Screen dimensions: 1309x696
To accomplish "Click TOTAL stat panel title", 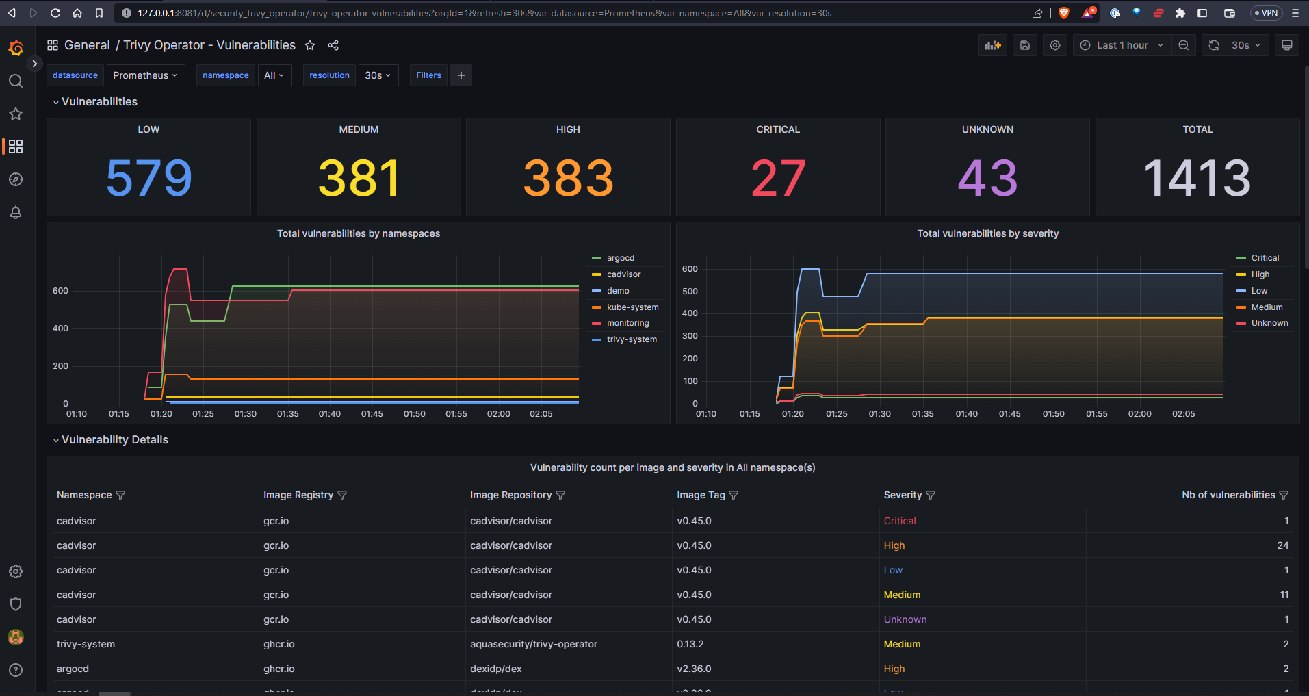I will (1197, 129).
